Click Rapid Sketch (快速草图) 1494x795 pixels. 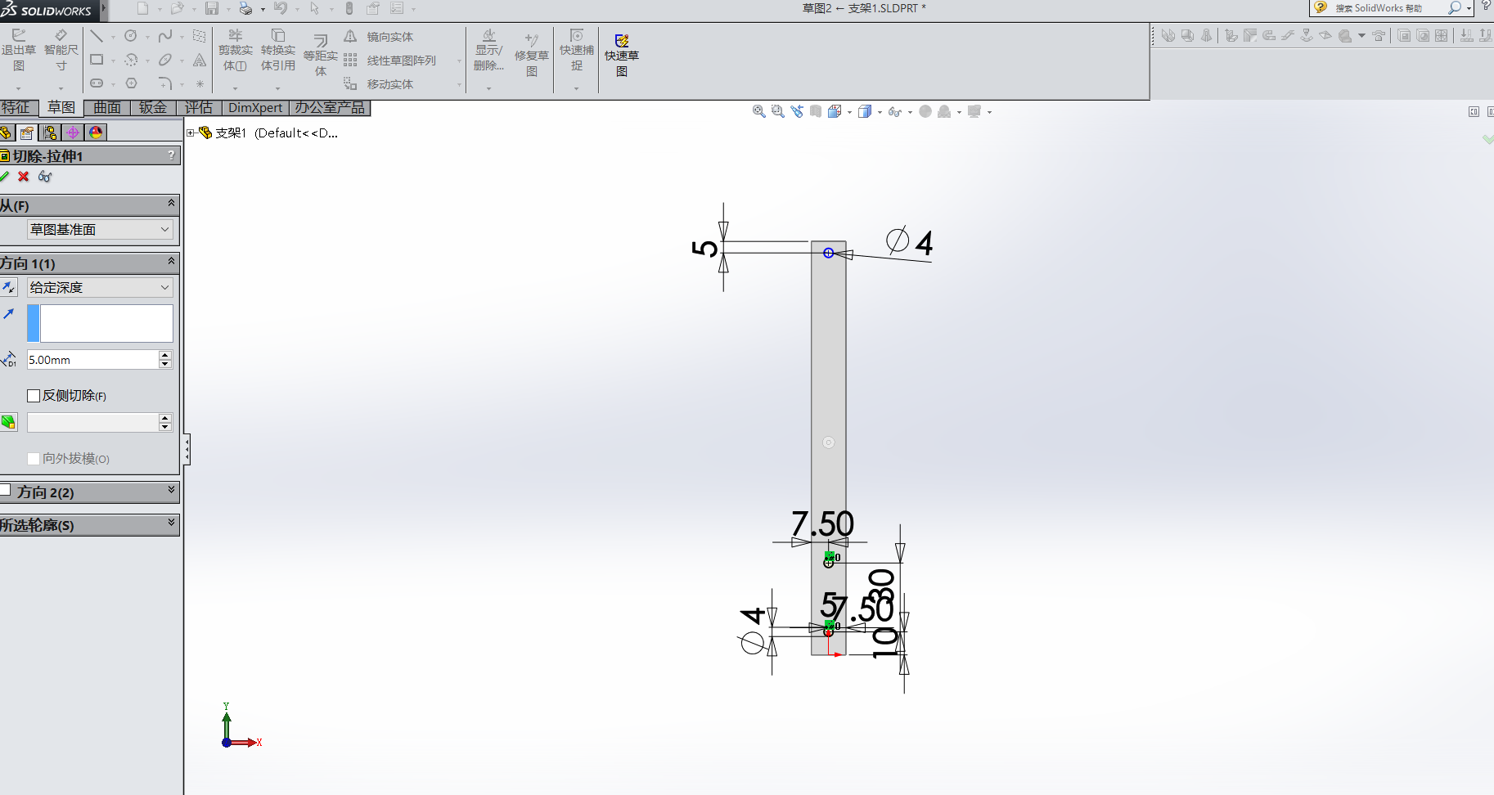[x=622, y=56]
